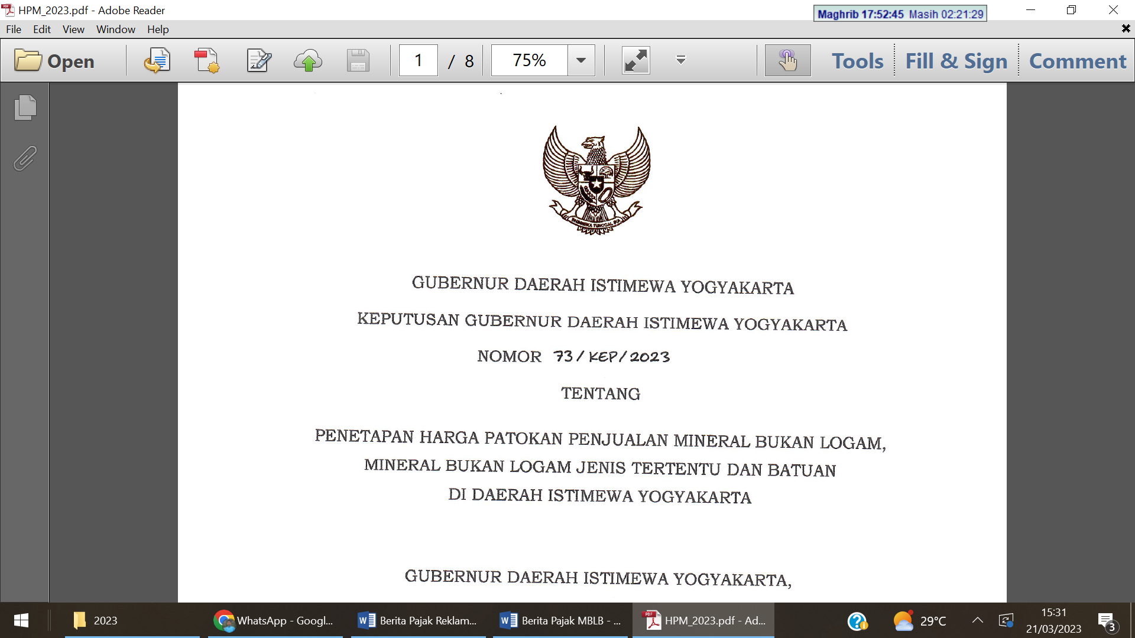Click the cloud upload save icon

point(308,61)
